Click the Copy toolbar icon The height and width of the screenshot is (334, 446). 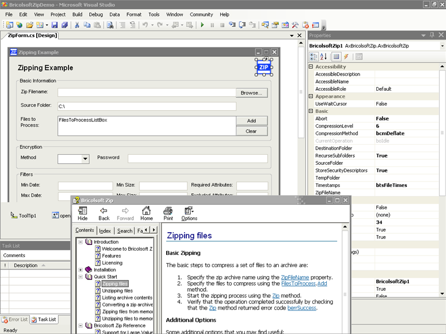(87, 25)
